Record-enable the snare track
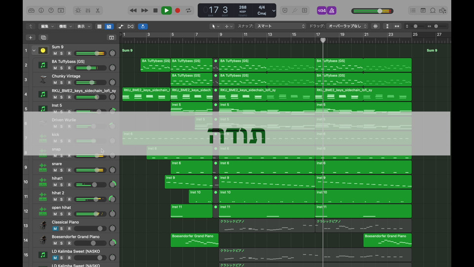The height and width of the screenshot is (267, 474). click(x=69, y=170)
